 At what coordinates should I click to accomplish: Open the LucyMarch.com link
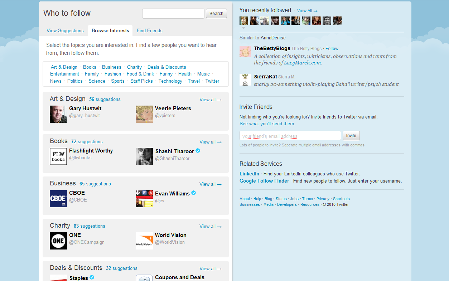coord(302,63)
